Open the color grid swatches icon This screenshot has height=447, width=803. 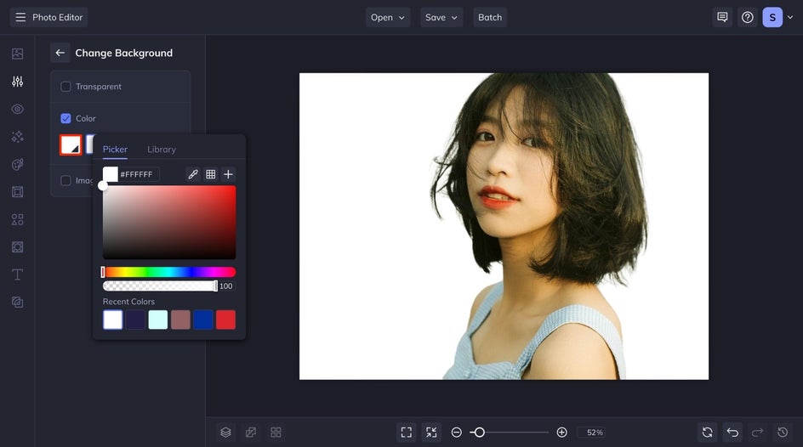tap(210, 174)
